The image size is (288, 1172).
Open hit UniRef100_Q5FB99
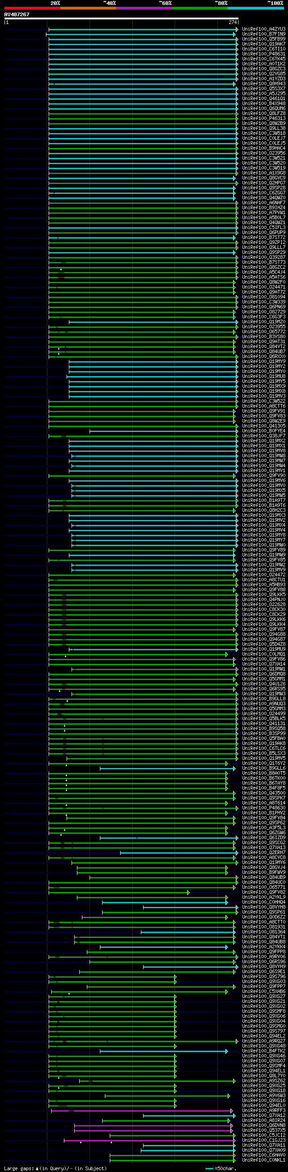click(264, 39)
